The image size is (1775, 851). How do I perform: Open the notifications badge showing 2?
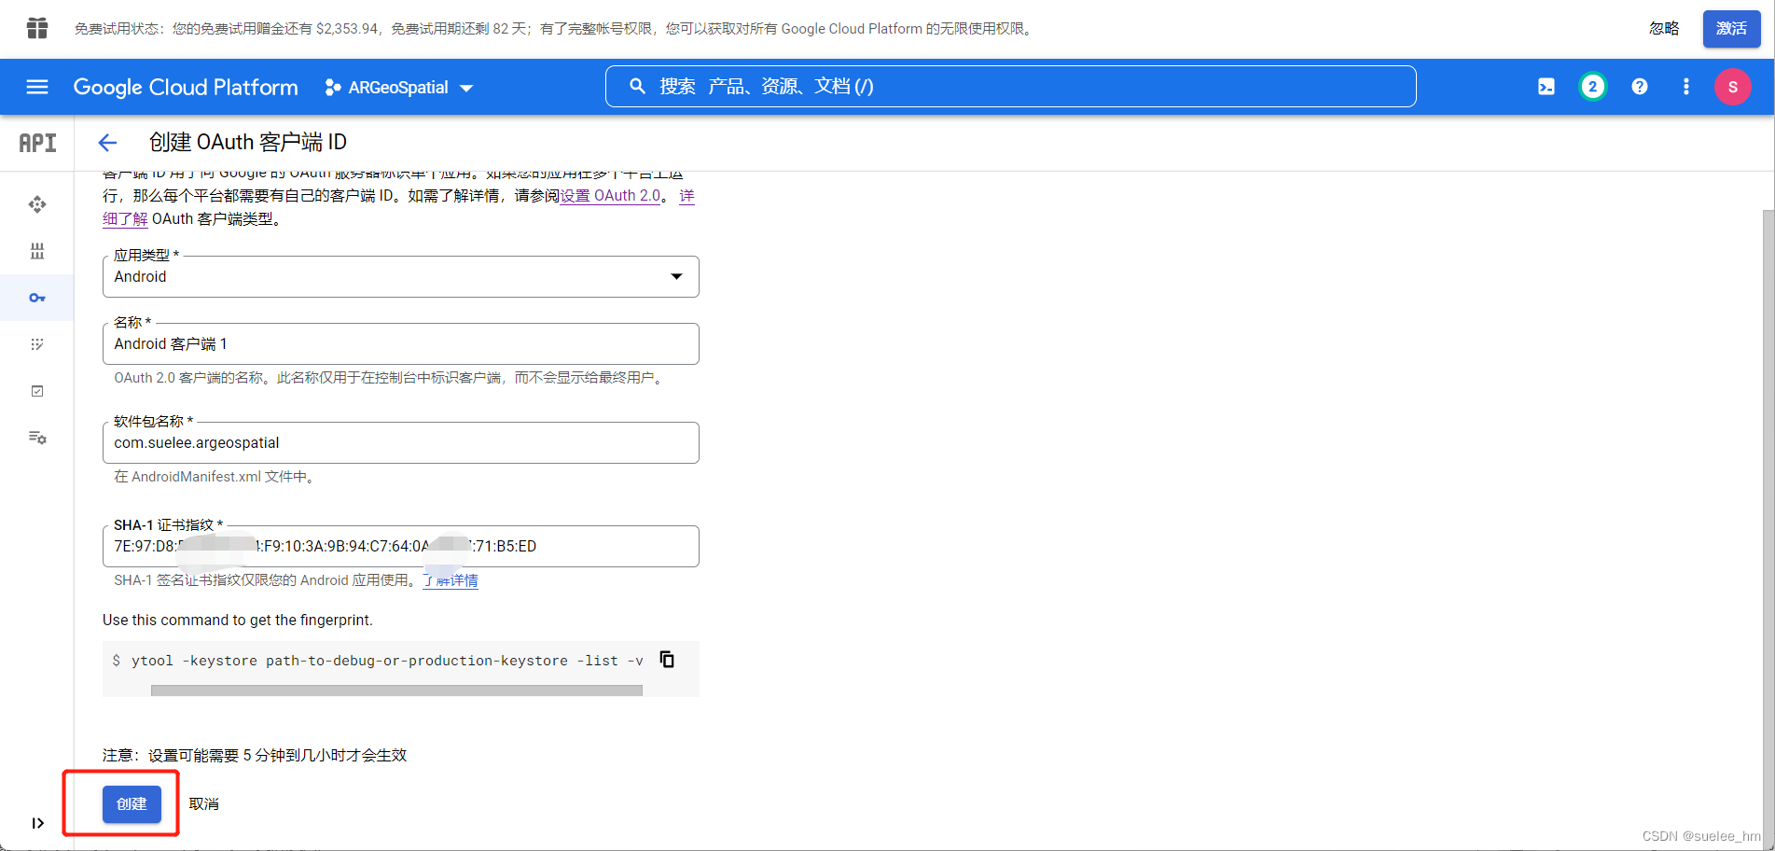point(1592,87)
